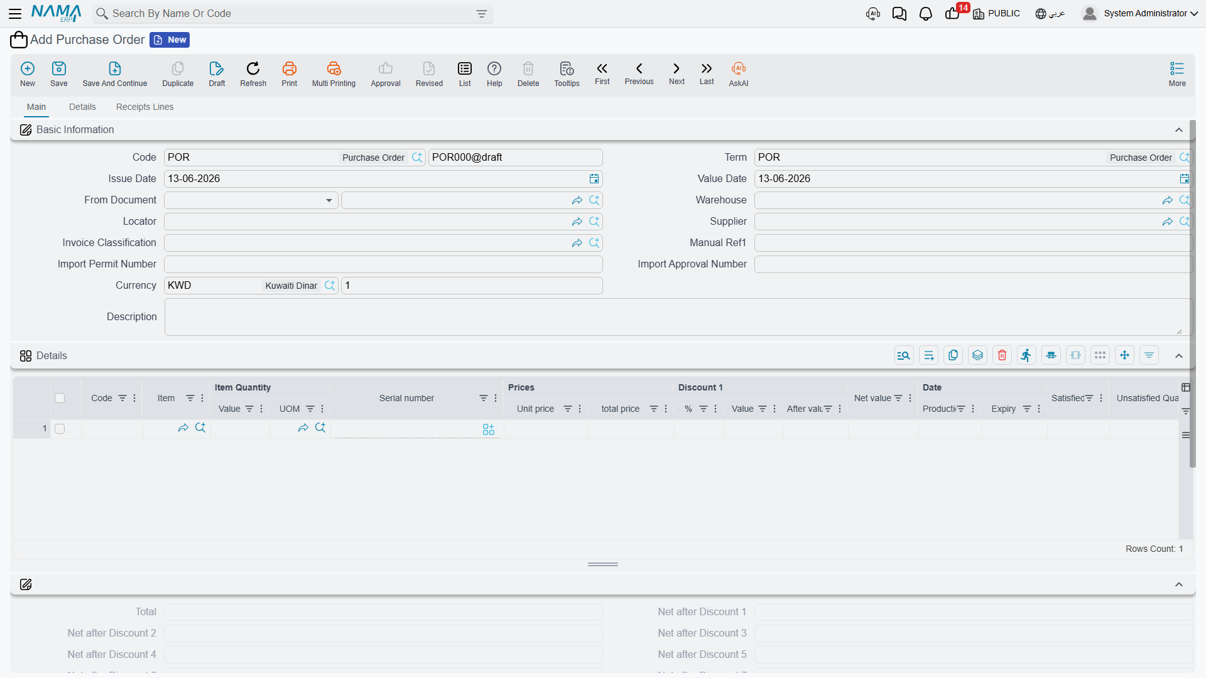Screen dimensions: 1206x678
Task: Go to Next record
Action: click(676, 73)
